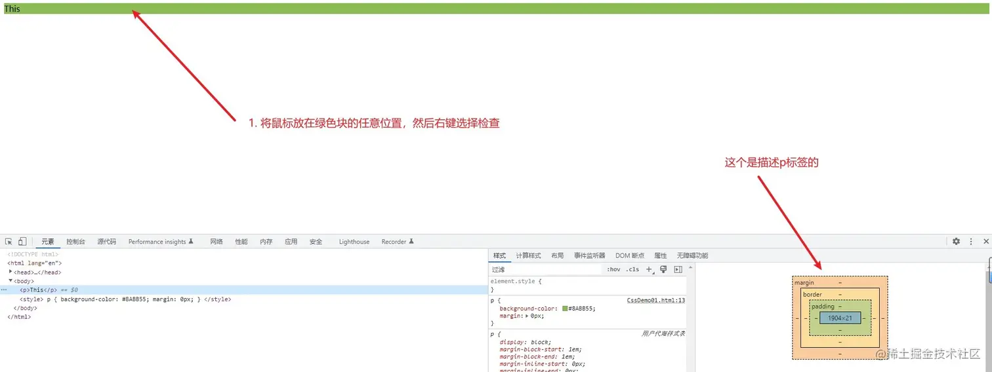This screenshot has width=992, height=372.
Task: Select 无障碍功能 sidebar tab
Action: [x=692, y=255]
